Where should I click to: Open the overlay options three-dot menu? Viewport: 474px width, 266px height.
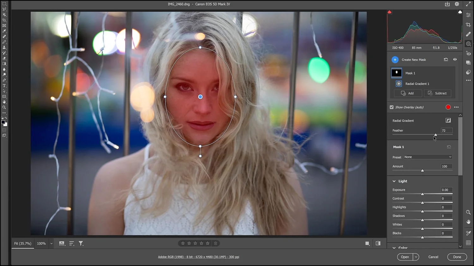456,107
